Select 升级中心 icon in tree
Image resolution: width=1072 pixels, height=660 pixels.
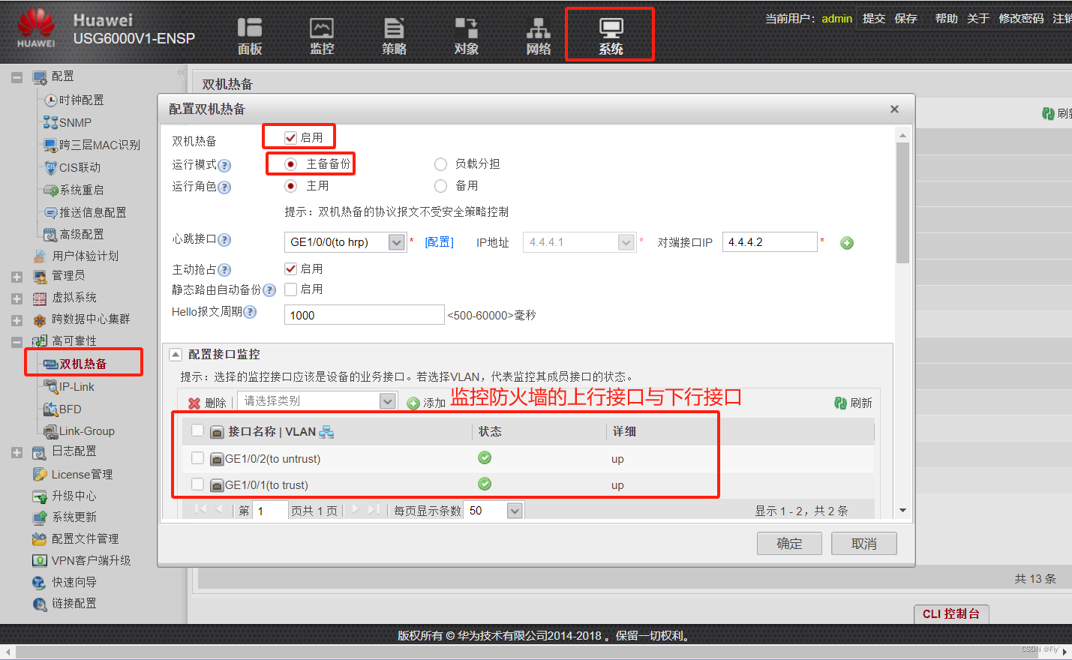click(40, 496)
